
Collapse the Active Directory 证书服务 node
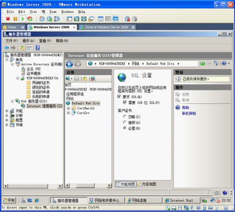(x=12, y=64)
